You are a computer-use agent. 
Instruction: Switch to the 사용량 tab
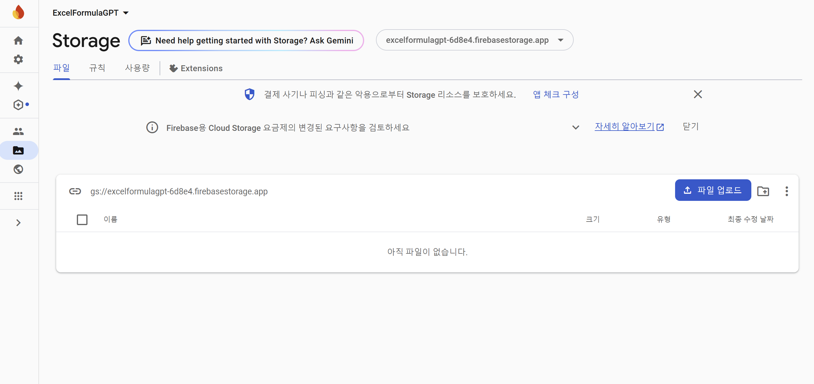[x=137, y=68]
